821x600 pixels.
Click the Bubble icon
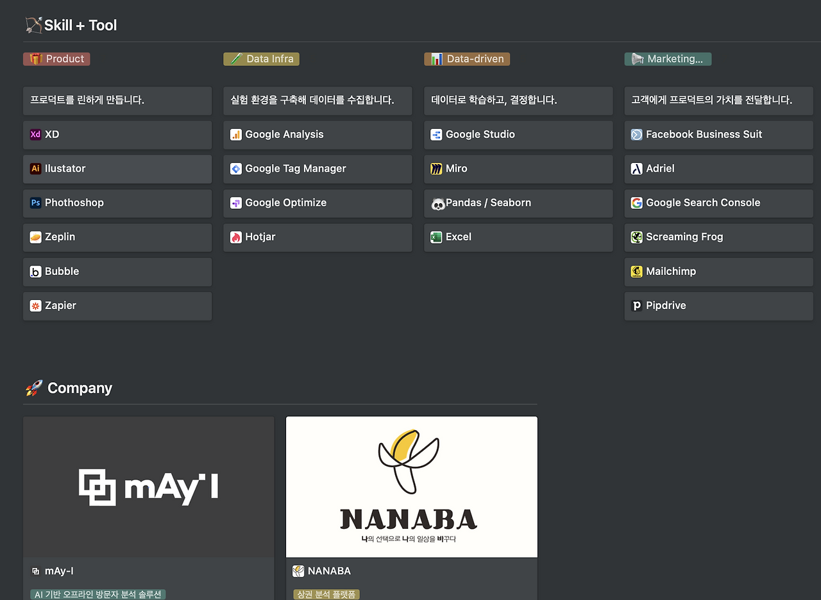point(35,272)
